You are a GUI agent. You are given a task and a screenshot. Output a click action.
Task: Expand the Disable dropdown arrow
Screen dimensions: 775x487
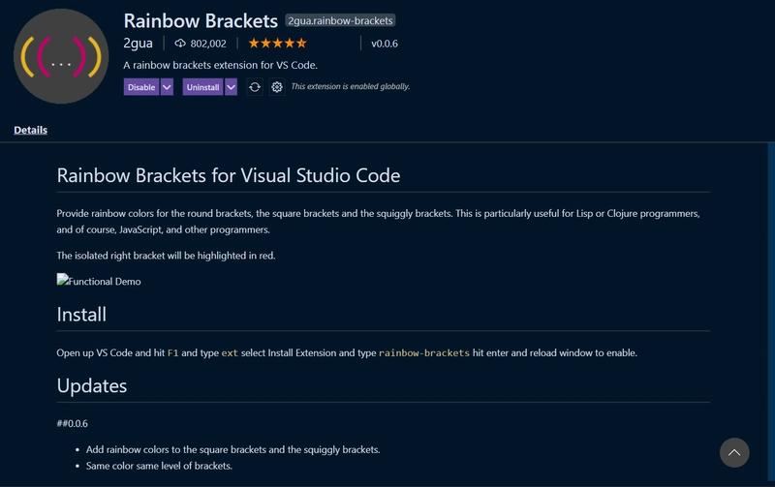click(x=167, y=87)
